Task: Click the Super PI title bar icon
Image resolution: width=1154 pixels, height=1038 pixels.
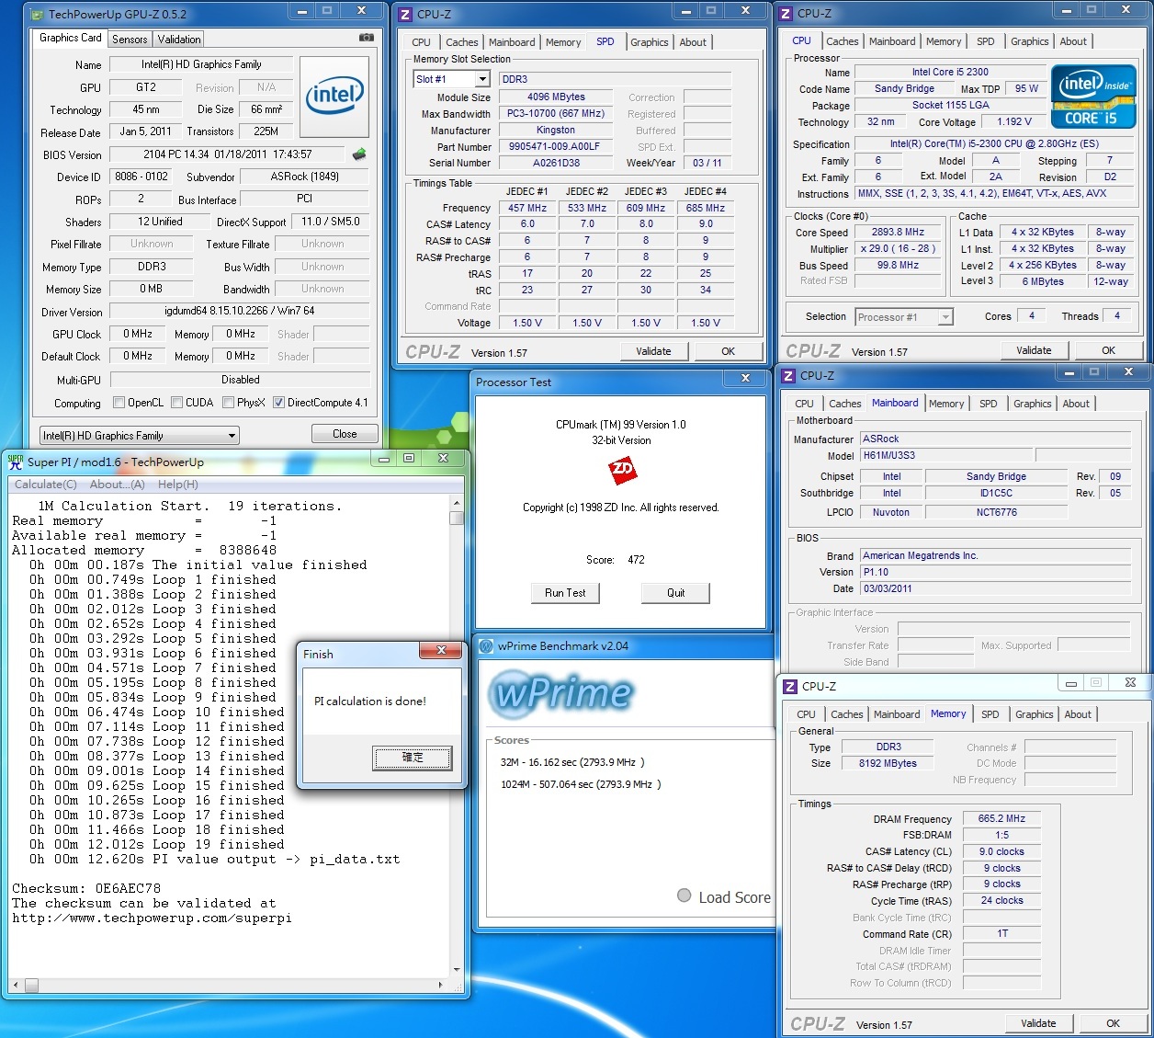Action: click(16, 462)
